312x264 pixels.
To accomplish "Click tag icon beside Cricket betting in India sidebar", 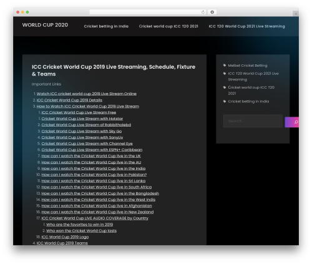I will [x=225, y=101].
